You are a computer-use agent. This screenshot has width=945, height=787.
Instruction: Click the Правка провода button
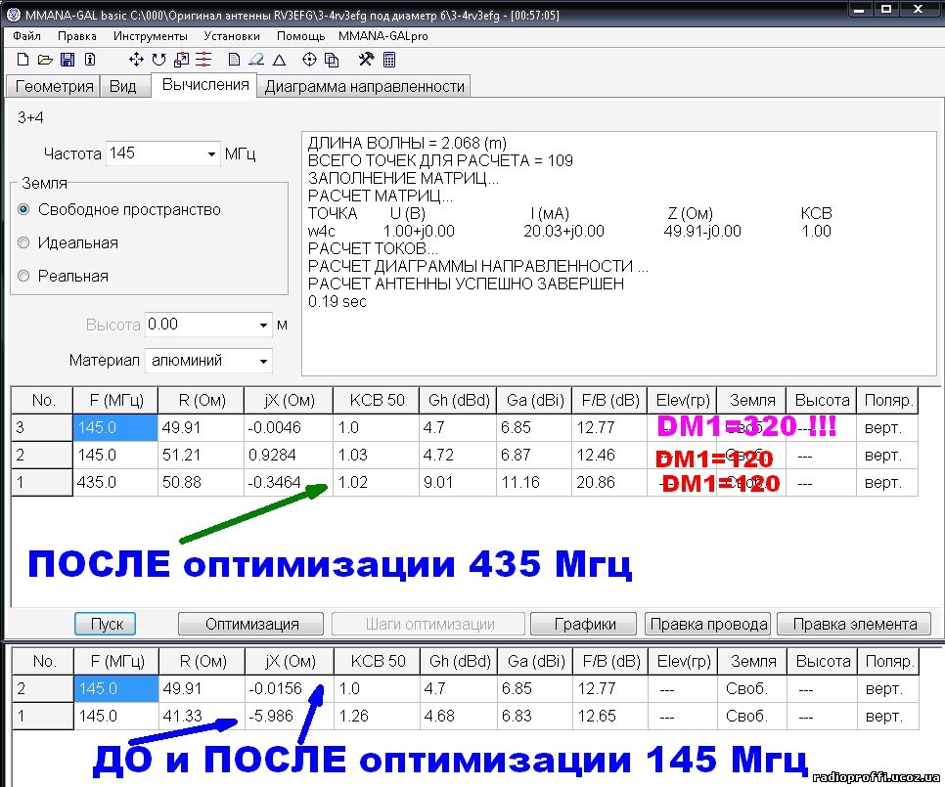(708, 624)
